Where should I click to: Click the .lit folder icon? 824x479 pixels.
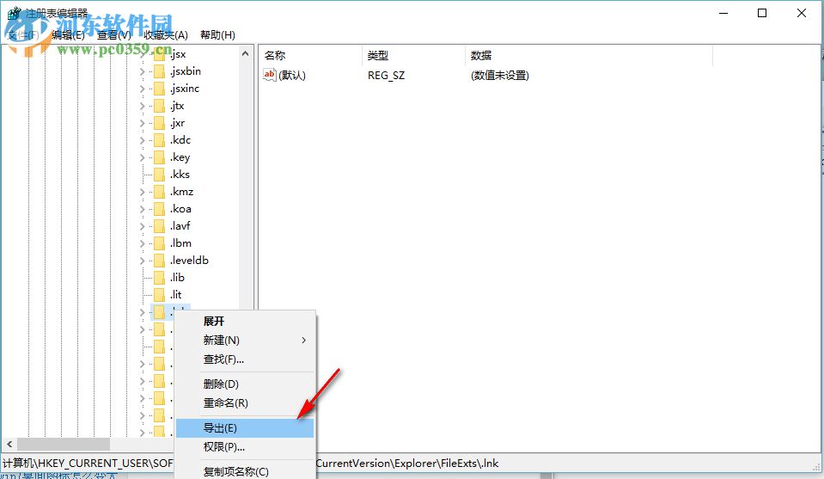pyautogui.click(x=159, y=295)
